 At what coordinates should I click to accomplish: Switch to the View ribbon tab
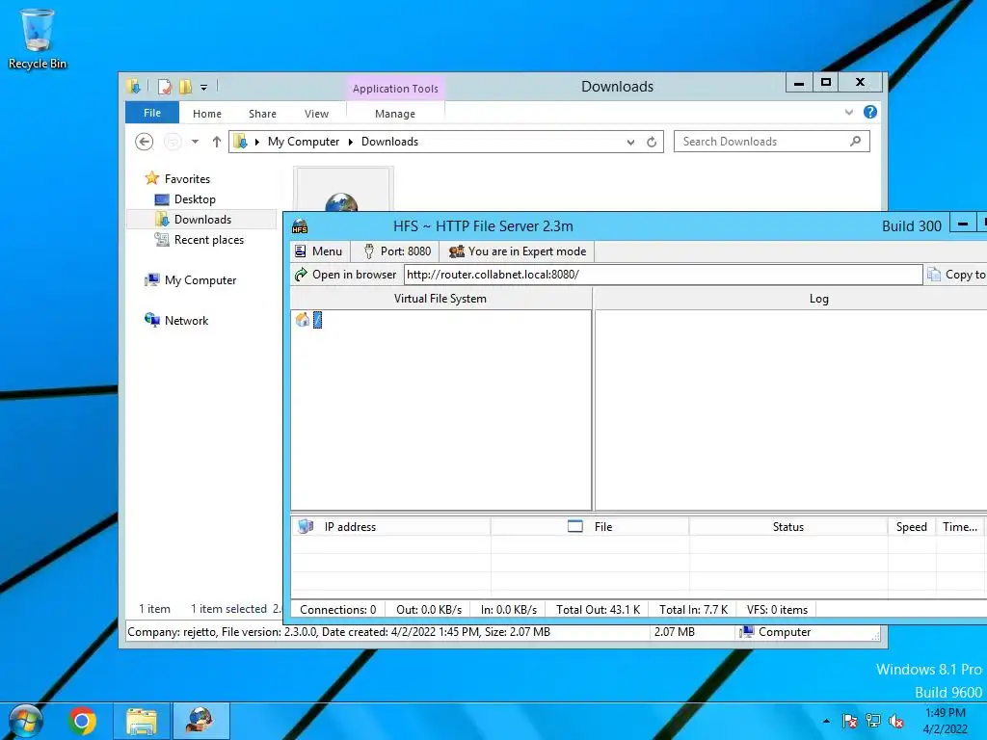tap(316, 114)
